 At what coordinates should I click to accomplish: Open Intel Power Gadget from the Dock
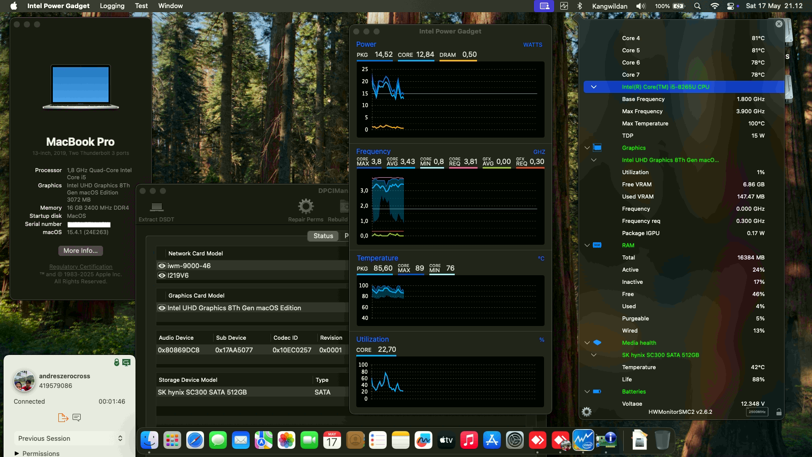583,440
